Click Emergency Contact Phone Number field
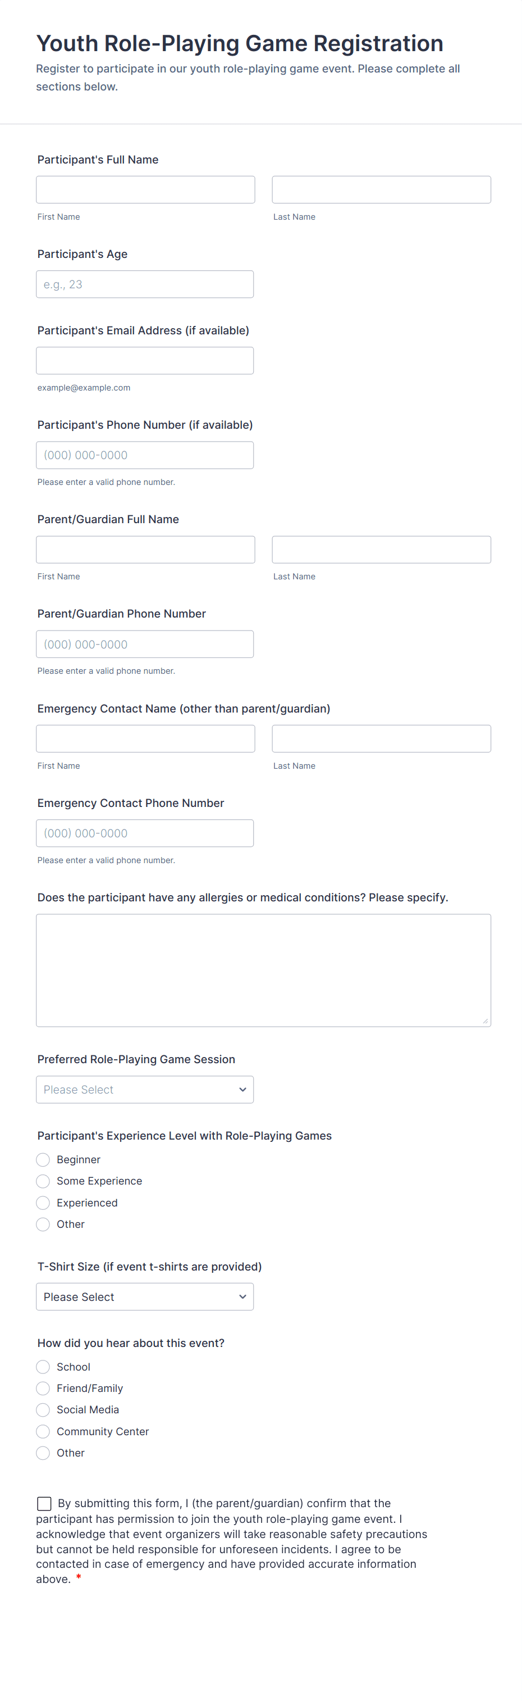This screenshot has height=1701, width=522. 144,833
